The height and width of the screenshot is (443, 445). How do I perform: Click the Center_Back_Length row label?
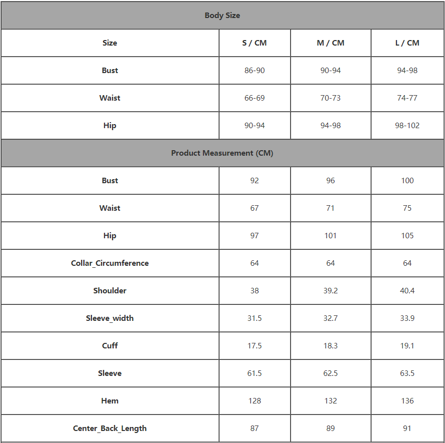pyautogui.click(x=110, y=428)
